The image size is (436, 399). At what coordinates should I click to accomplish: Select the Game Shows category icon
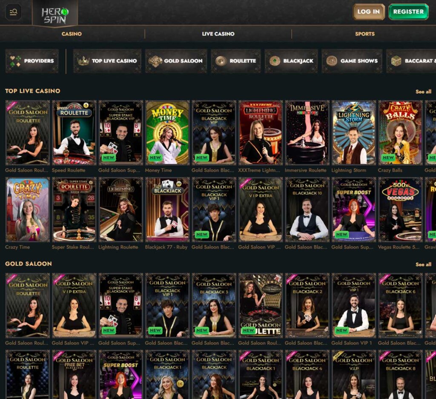(331, 61)
